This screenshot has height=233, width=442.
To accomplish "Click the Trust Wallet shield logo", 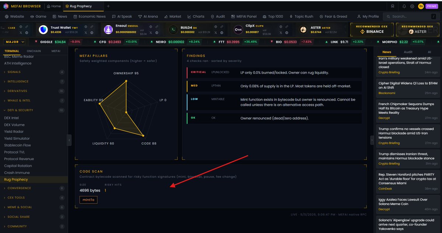I will (43, 30).
